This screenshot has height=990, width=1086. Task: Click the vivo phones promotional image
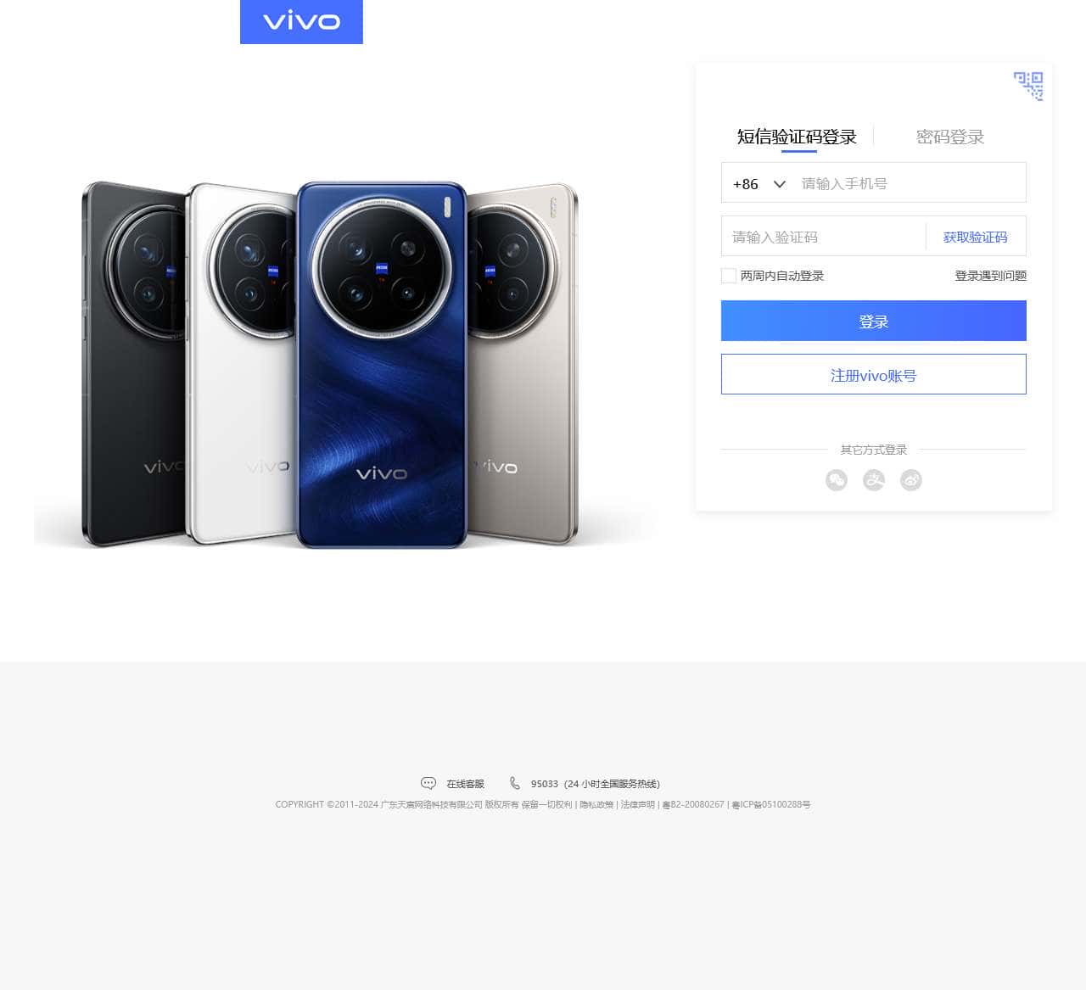(345, 365)
